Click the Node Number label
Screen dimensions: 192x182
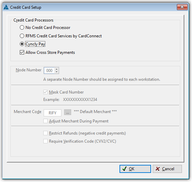(29, 70)
